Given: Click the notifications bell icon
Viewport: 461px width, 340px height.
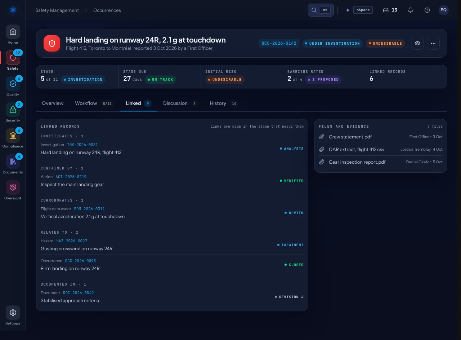Looking at the screenshot, I should 411,10.
